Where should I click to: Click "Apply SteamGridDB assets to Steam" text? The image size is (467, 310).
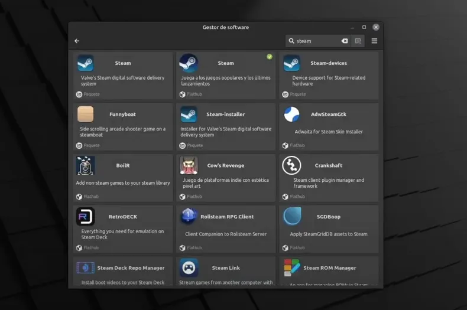(x=329, y=234)
